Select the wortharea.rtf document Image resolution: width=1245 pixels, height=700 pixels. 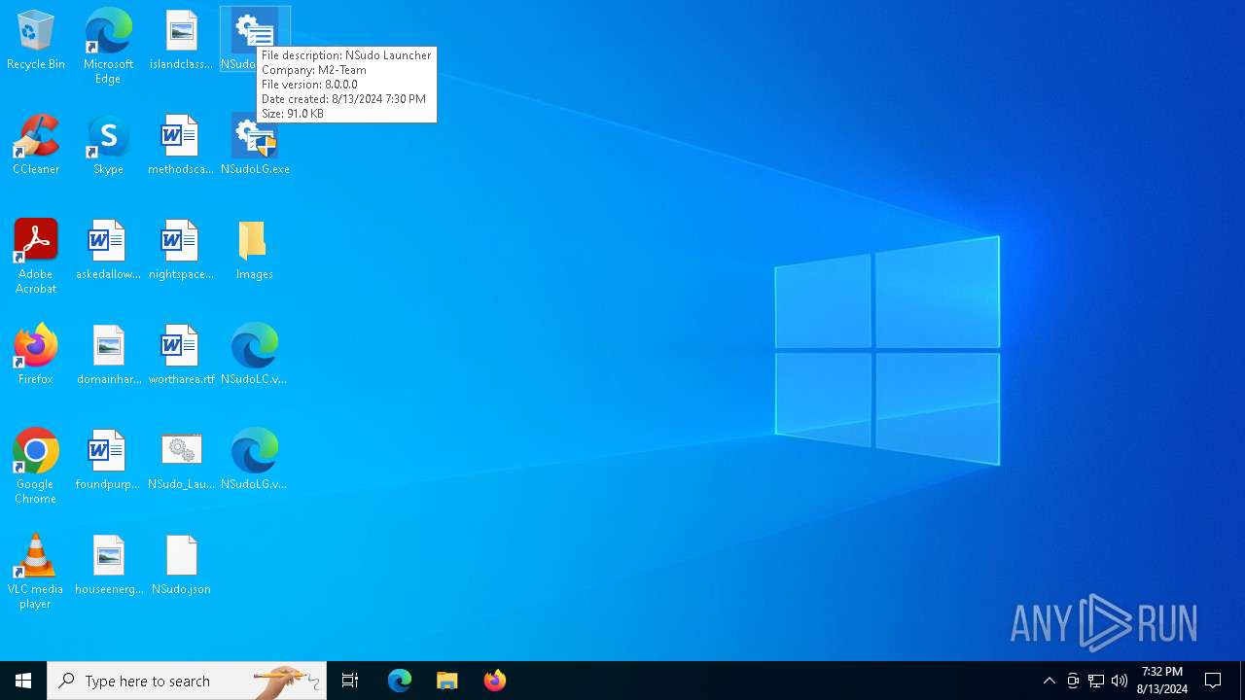click(x=181, y=355)
